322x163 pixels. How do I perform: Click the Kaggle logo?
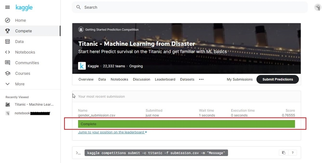click(24, 8)
